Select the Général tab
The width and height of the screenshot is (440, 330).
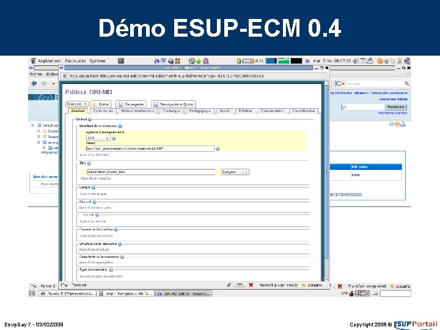pos(78,111)
